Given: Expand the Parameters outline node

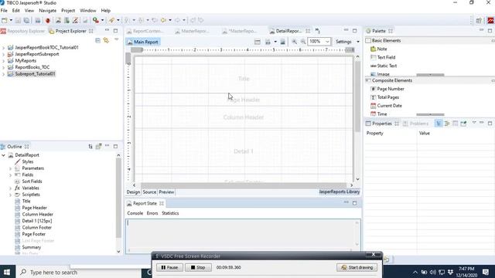Looking at the screenshot, I should pos(10,168).
